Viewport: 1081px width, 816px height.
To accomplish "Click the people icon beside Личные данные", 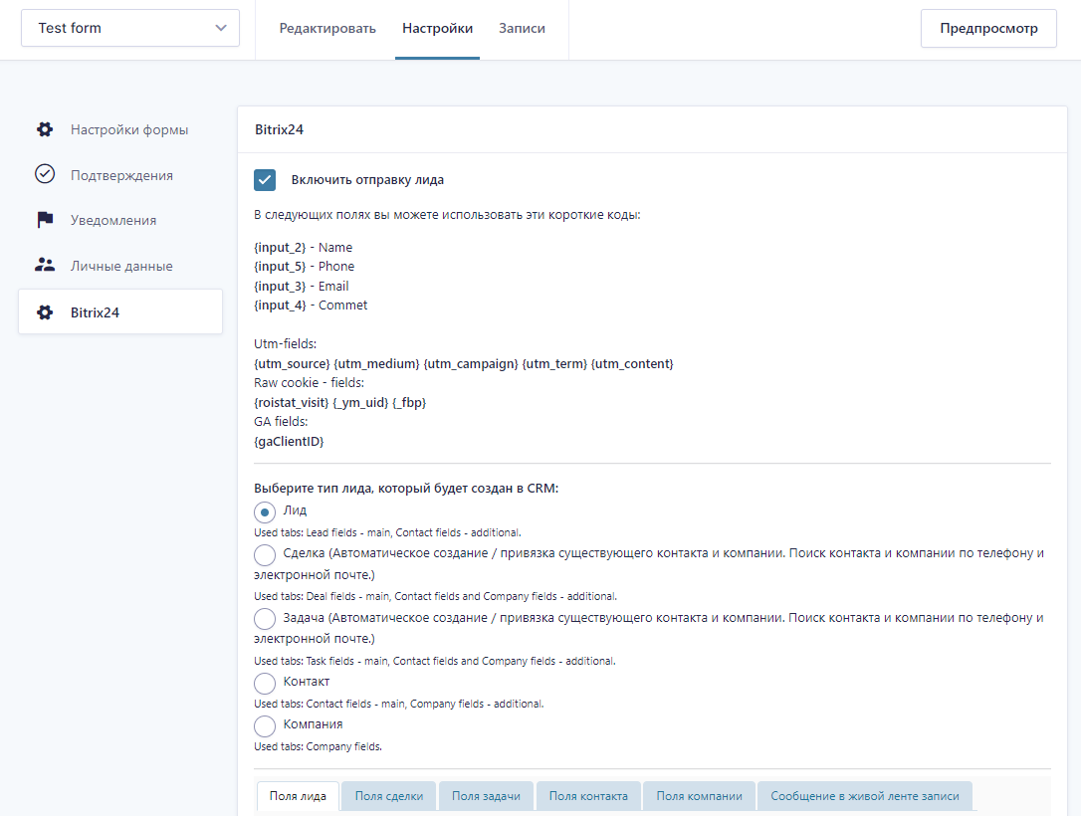I will pos(45,265).
